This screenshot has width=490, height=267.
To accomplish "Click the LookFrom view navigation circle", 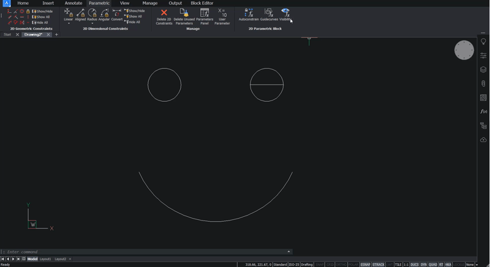I will [x=464, y=50].
